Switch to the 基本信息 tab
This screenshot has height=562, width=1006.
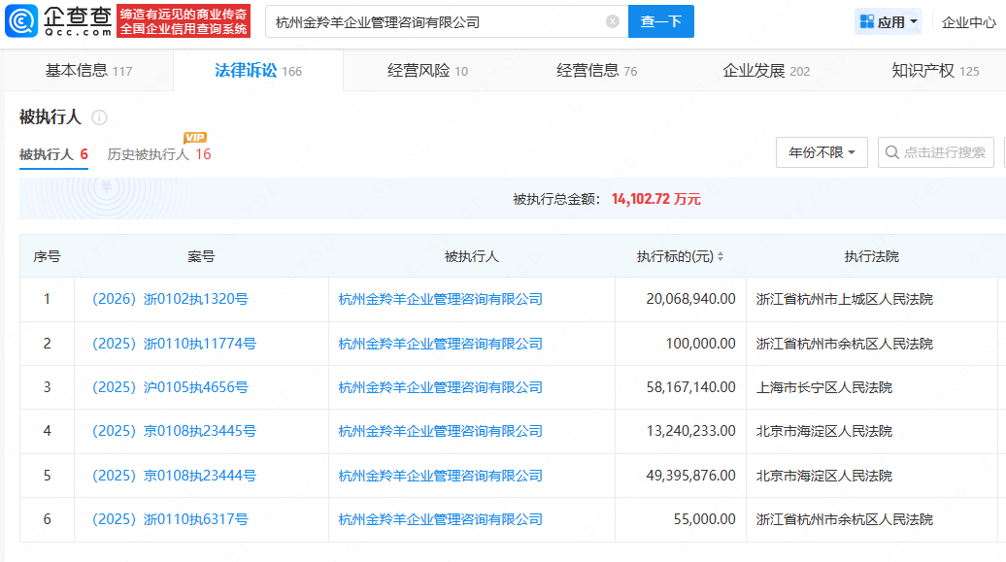point(88,71)
